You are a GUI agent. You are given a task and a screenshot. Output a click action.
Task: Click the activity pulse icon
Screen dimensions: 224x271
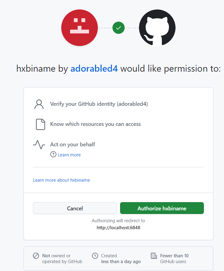click(39, 144)
